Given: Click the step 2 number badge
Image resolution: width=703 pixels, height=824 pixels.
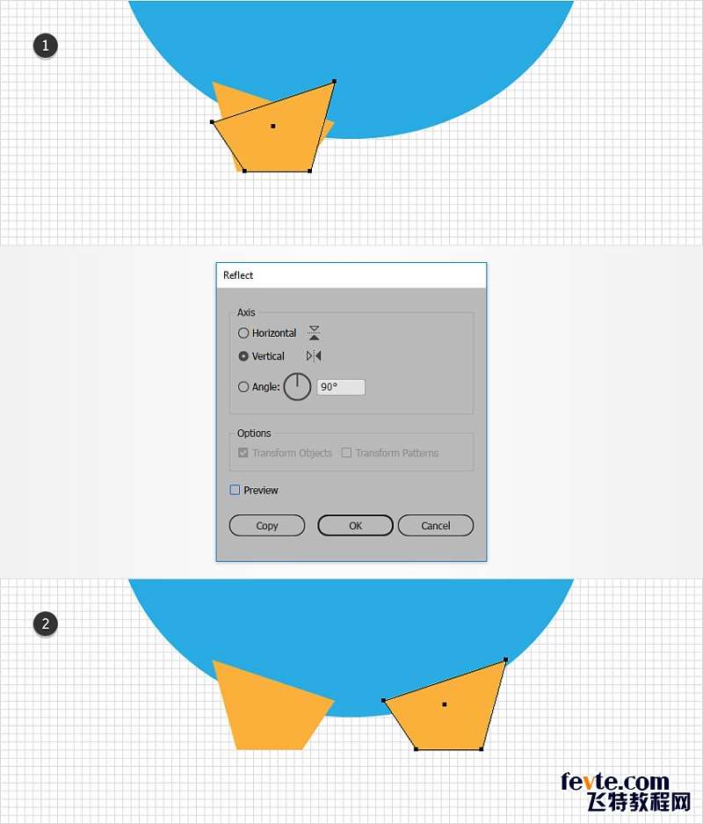Looking at the screenshot, I should pyautogui.click(x=45, y=623).
